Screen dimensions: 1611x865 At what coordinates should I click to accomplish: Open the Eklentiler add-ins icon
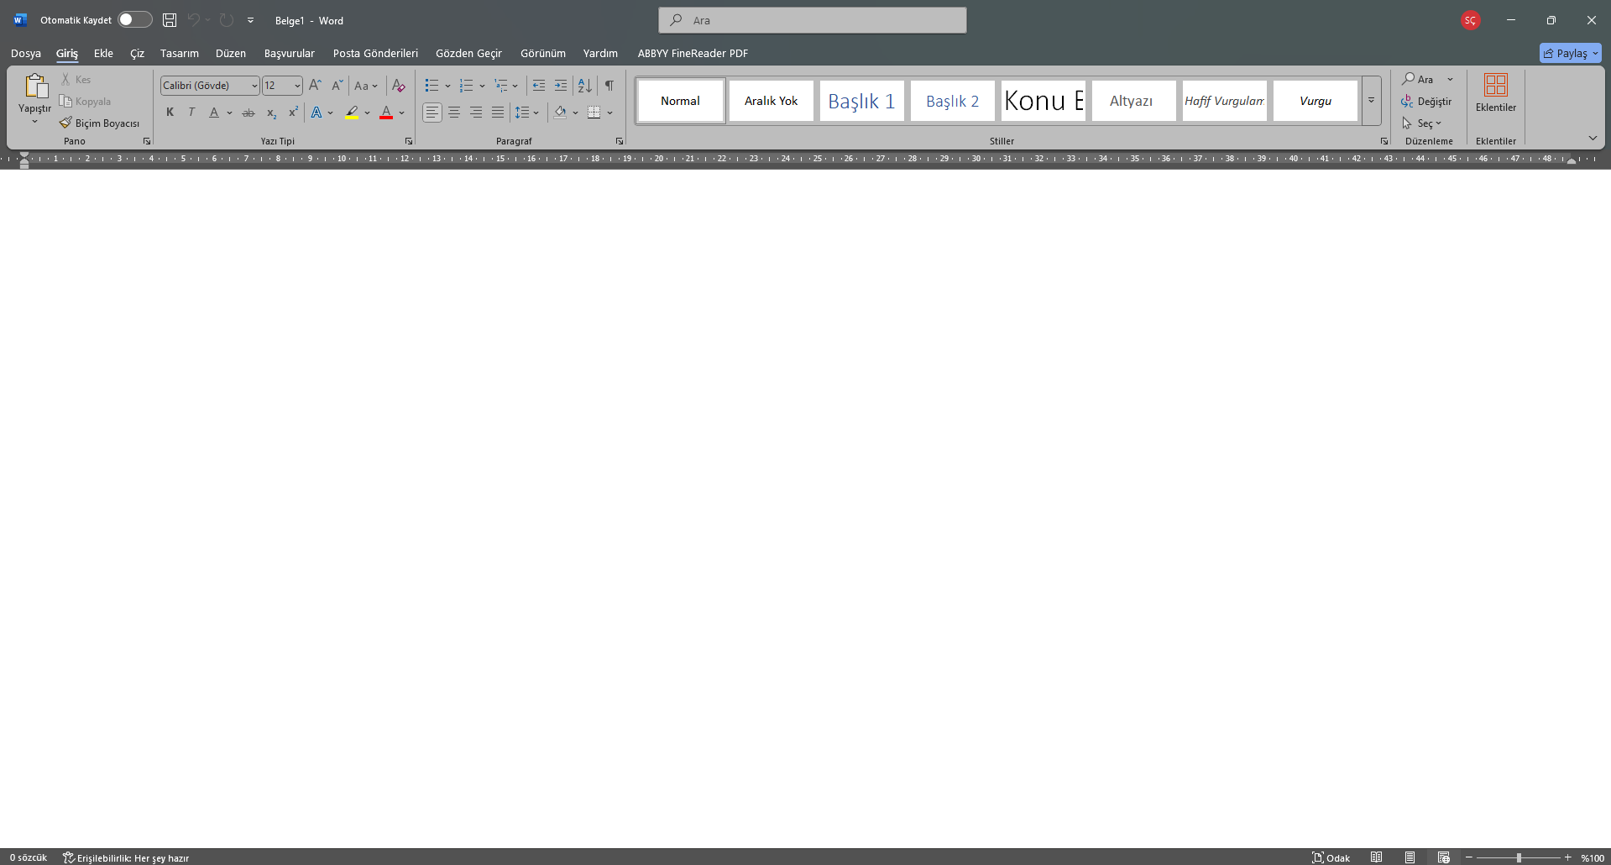(1496, 92)
